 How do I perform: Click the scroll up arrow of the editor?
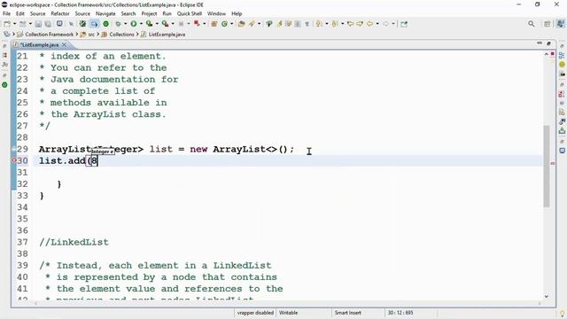(x=547, y=54)
